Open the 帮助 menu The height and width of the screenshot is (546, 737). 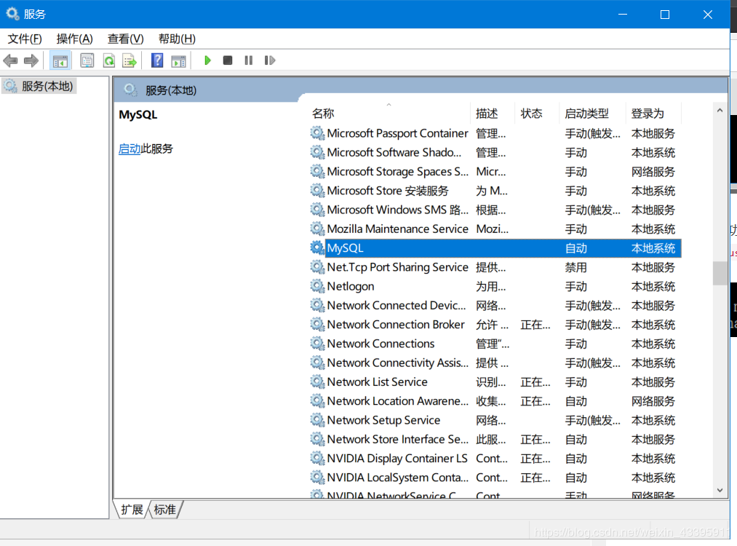175,39
